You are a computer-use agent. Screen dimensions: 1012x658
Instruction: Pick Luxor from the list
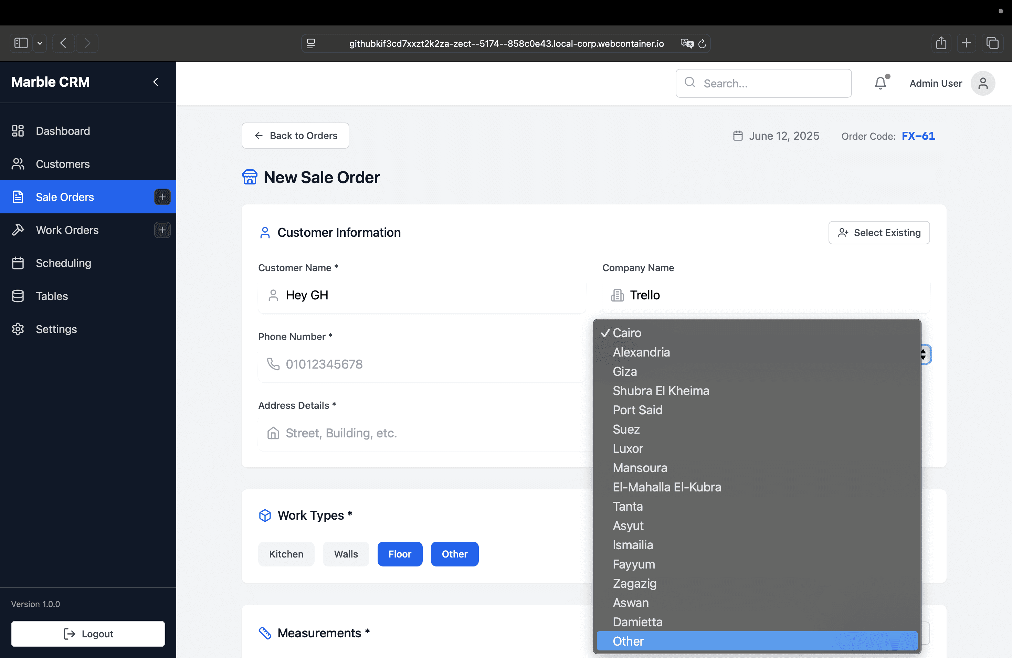(757, 448)
